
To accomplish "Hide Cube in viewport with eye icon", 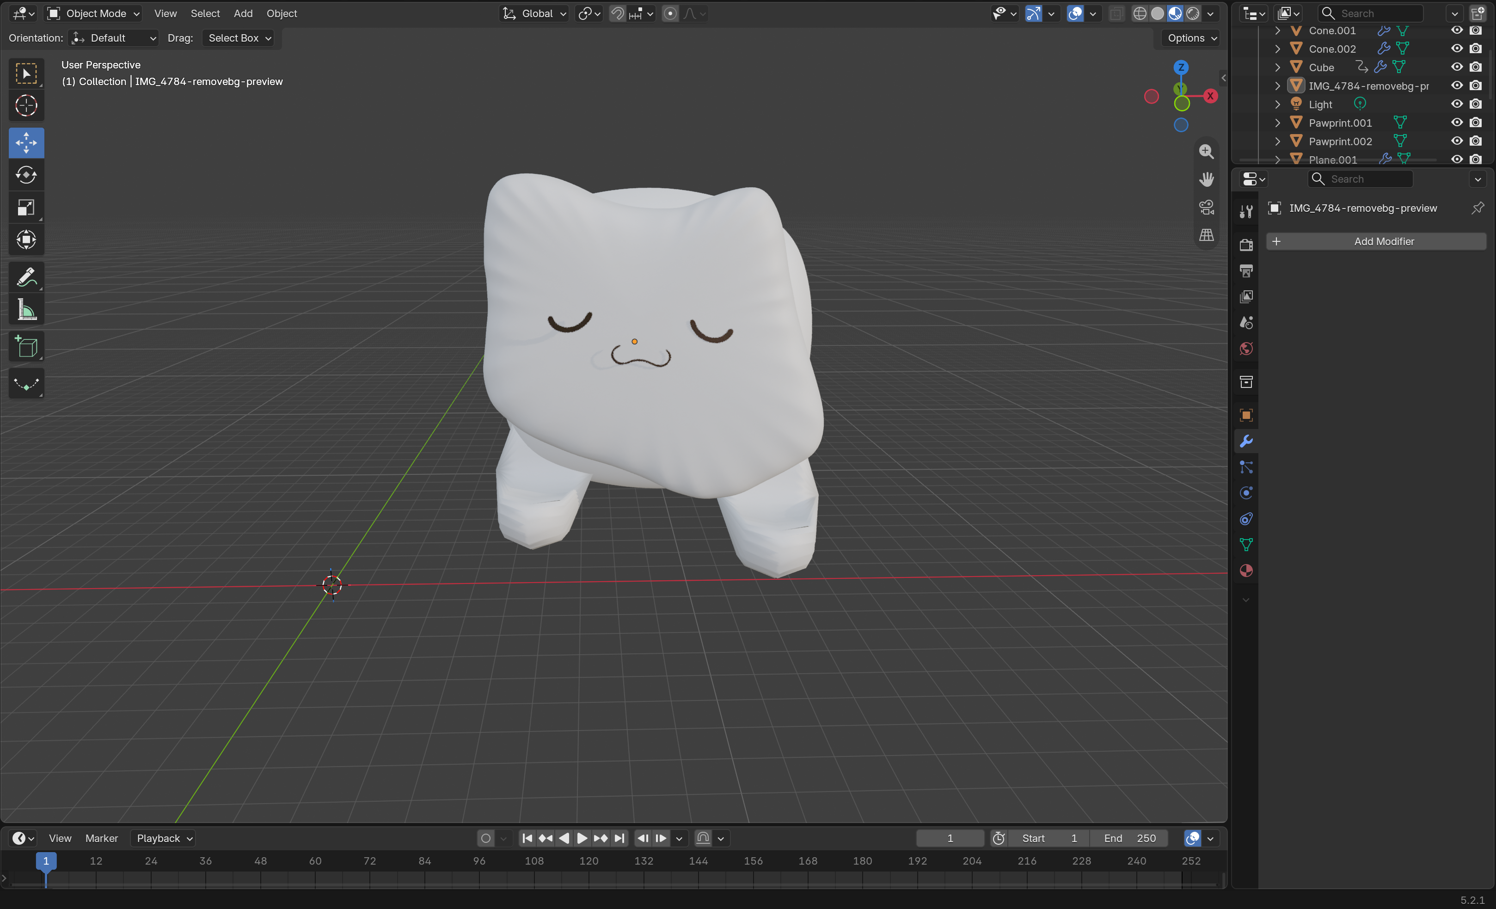I will 1457,68.
